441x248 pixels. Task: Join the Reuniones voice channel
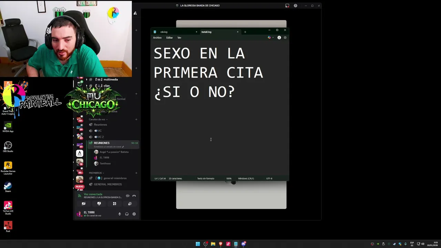click(100, 125)
